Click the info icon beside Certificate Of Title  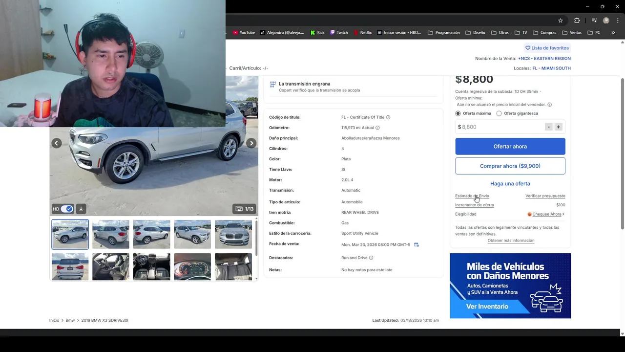click(388, 117)
